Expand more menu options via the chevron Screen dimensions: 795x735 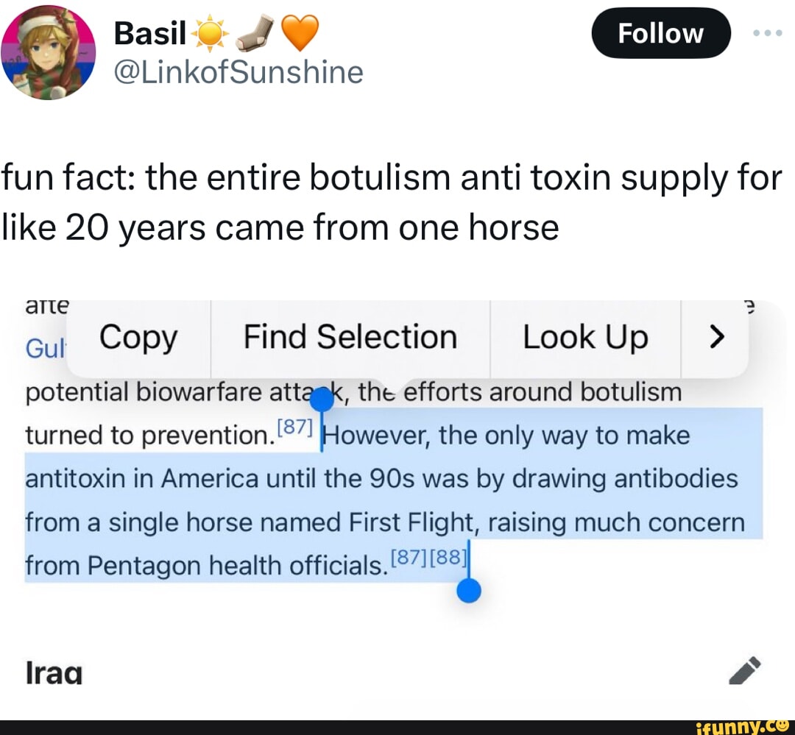(x=718, y=338)
